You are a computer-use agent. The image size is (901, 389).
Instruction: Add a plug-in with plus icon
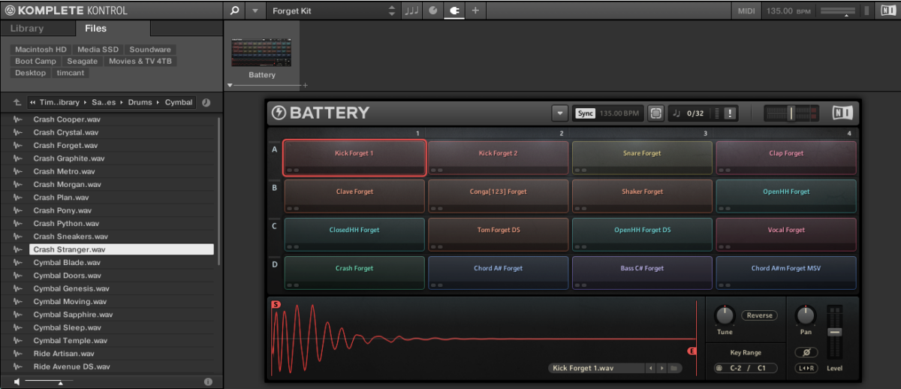point(475,11)
